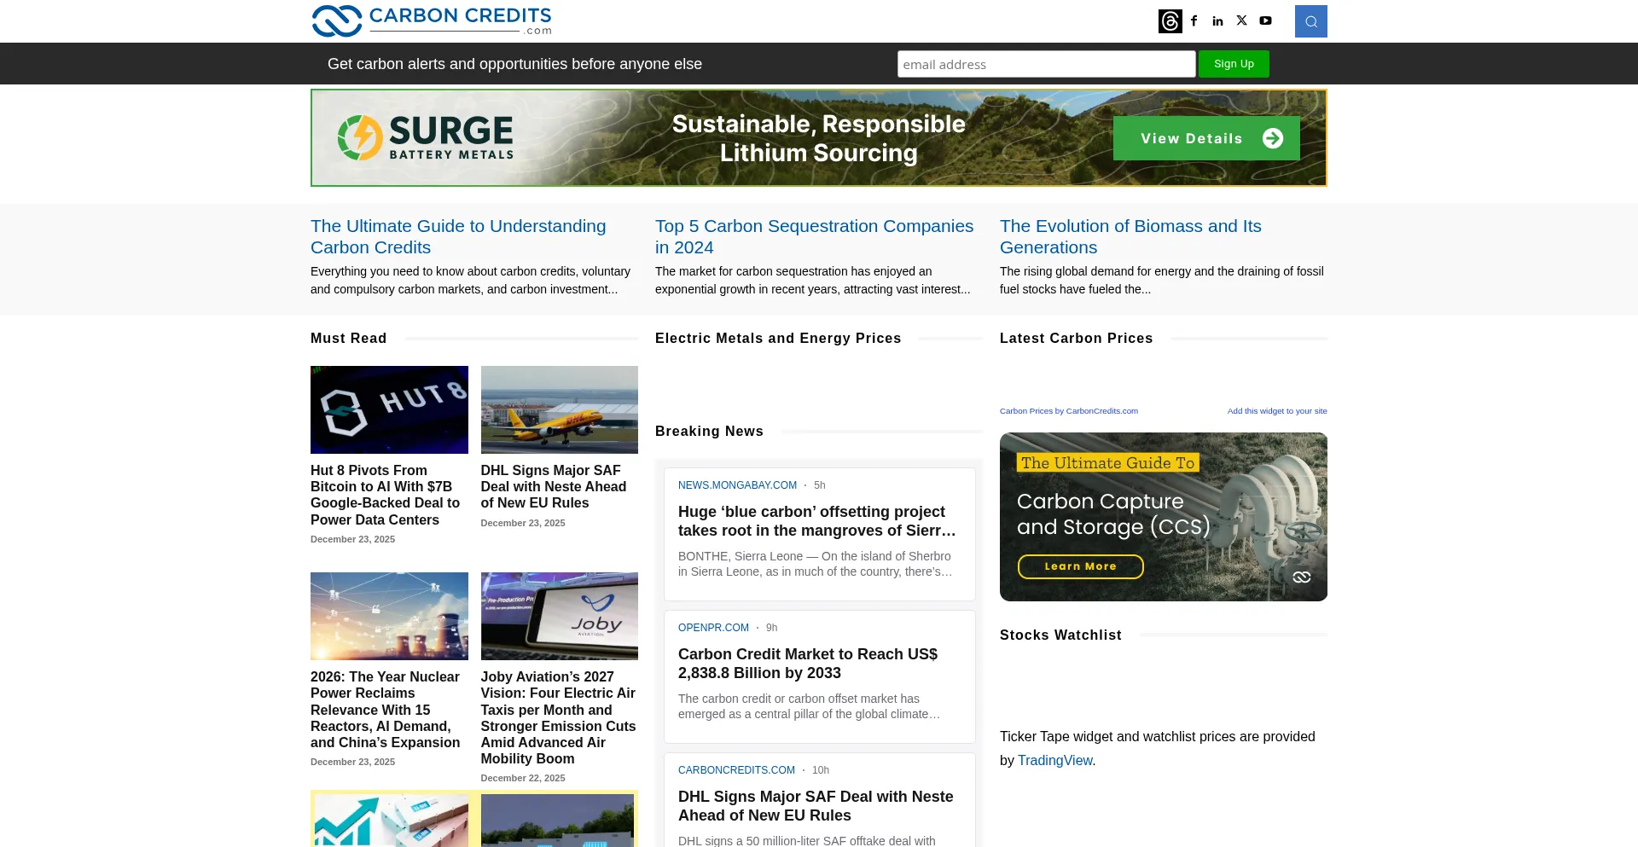The image size is (1638, 847).
Task: Click Learn More on CCS guide banner
Action: [x=1080, y=566]
